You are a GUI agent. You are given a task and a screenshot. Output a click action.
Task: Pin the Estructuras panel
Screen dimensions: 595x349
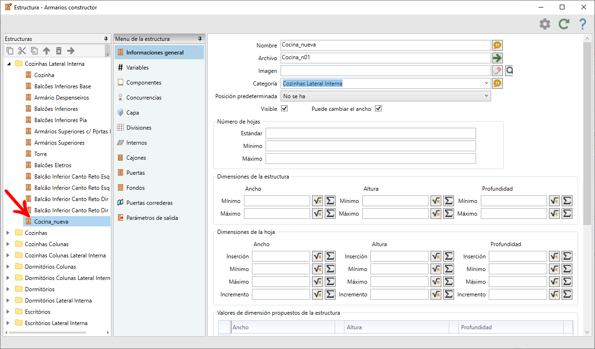pos(106,39)
